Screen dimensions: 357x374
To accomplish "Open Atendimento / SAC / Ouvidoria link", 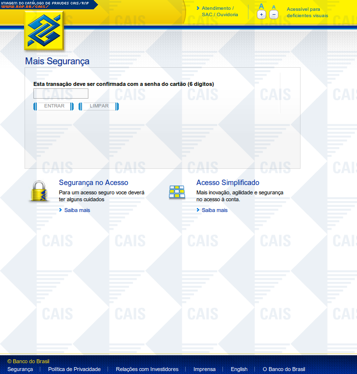I will (x=220, y=11).
